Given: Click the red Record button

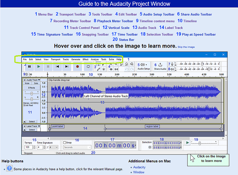Looking at the screenshot, I should tap(77, 66).
